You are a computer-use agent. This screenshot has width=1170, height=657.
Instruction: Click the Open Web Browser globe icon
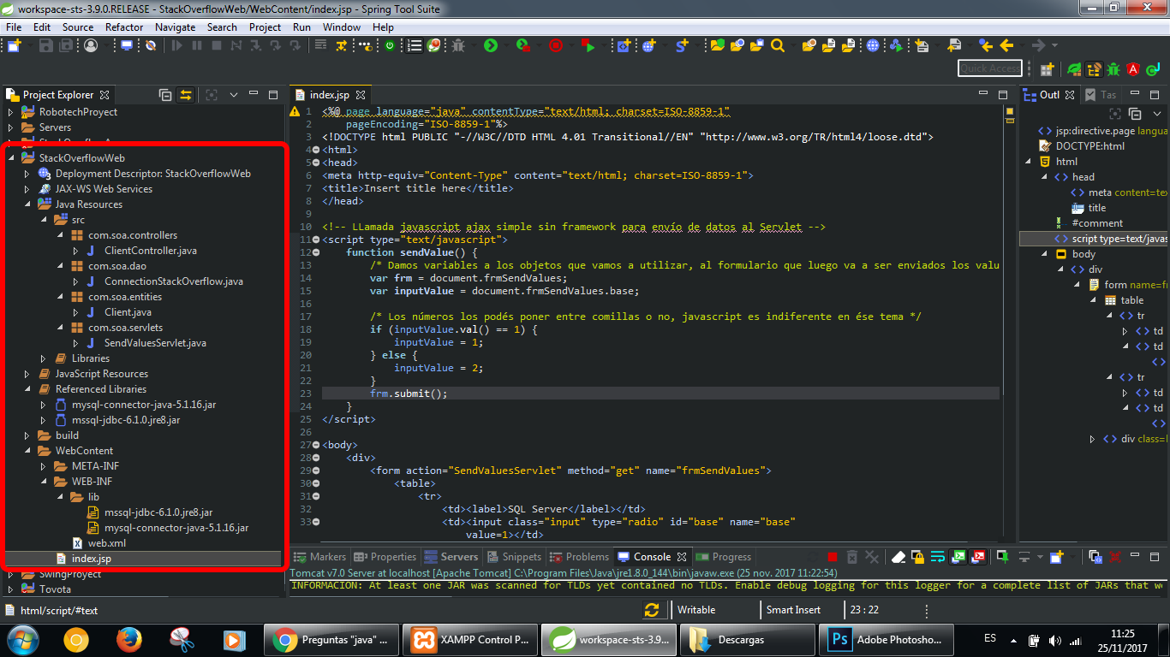(873, 45)
